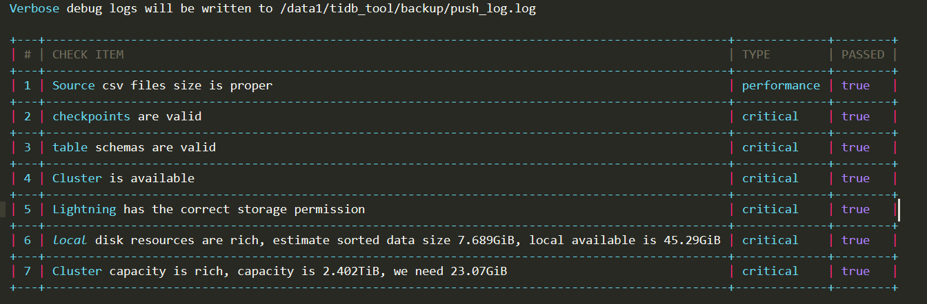927x304 pixels.
Task: Click 'checkpoints are valid' check item
Action: (127, 116)
